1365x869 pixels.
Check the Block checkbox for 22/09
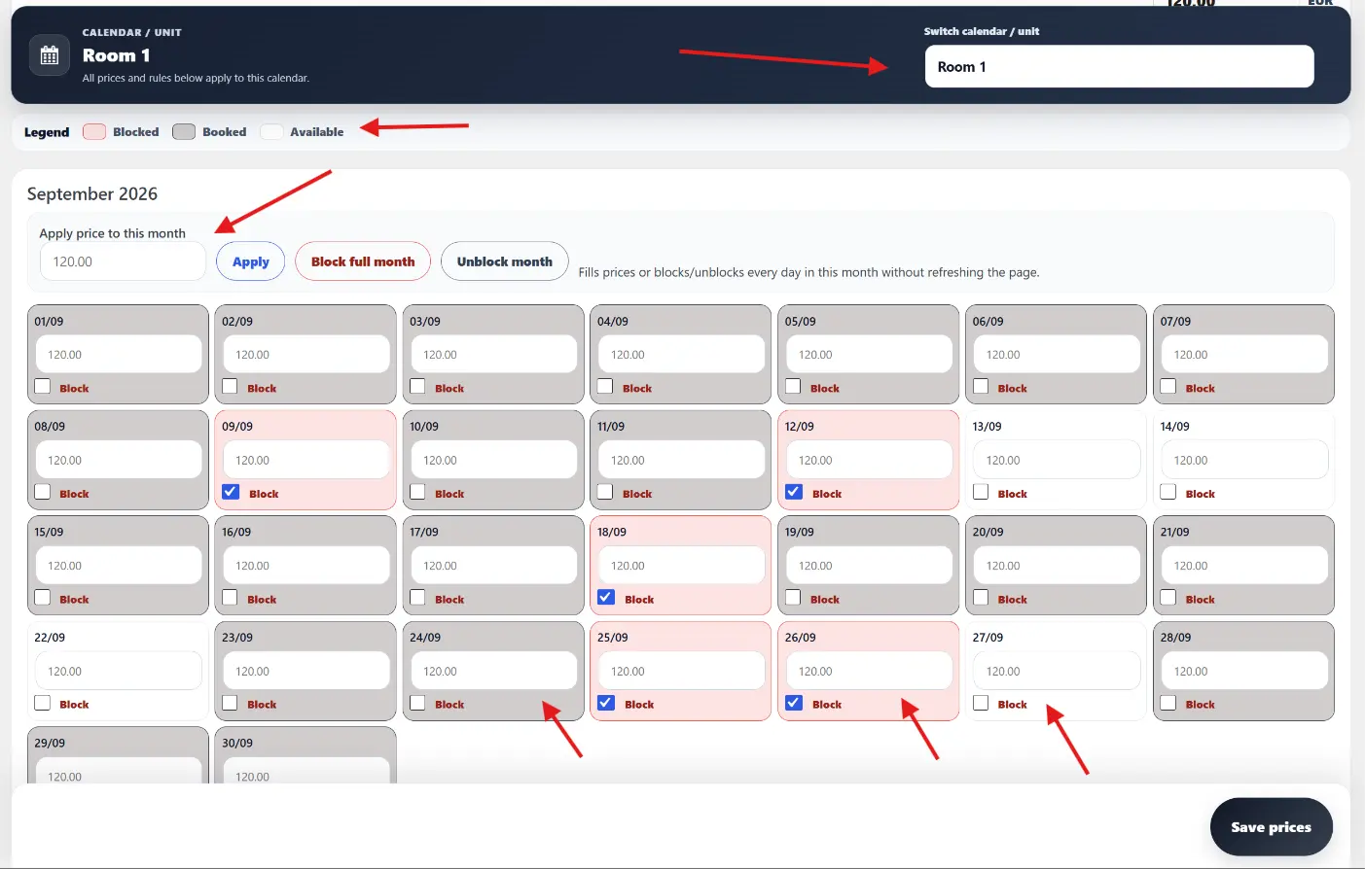coord(43,703)
